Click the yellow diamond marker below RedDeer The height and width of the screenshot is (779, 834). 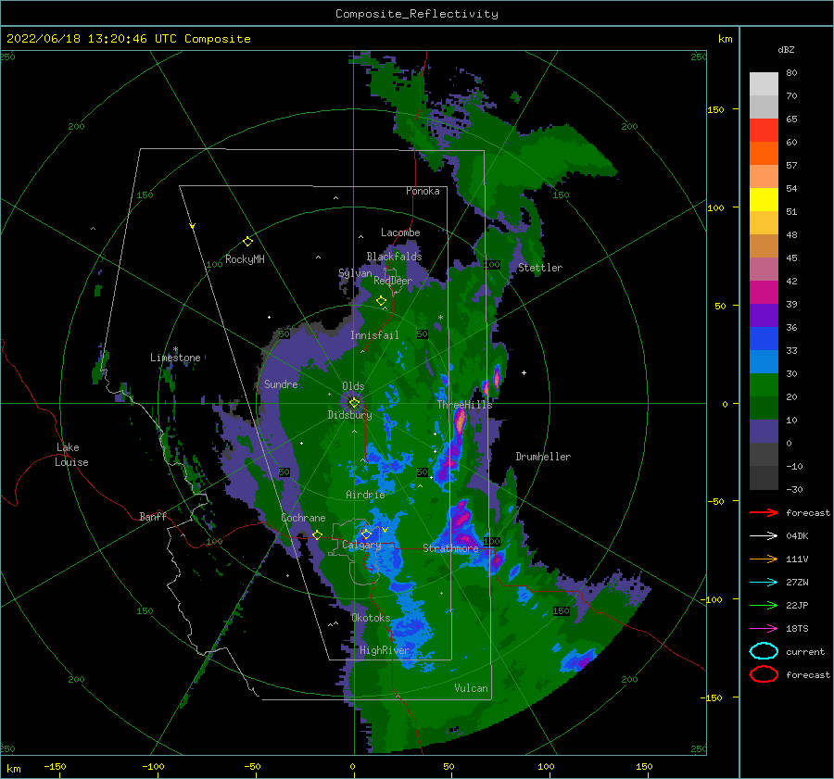point(381,301)
